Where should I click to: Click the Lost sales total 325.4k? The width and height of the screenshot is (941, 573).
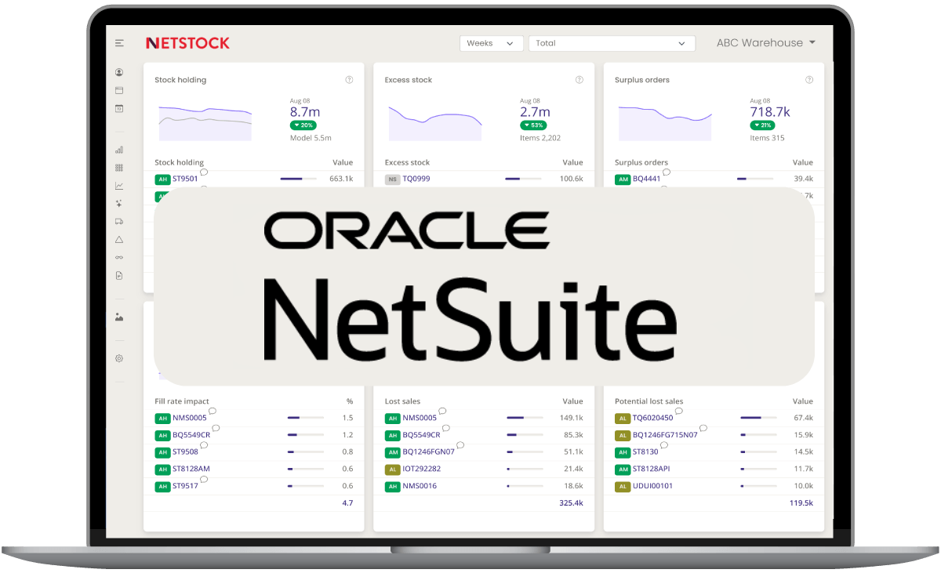coord(570,503)
